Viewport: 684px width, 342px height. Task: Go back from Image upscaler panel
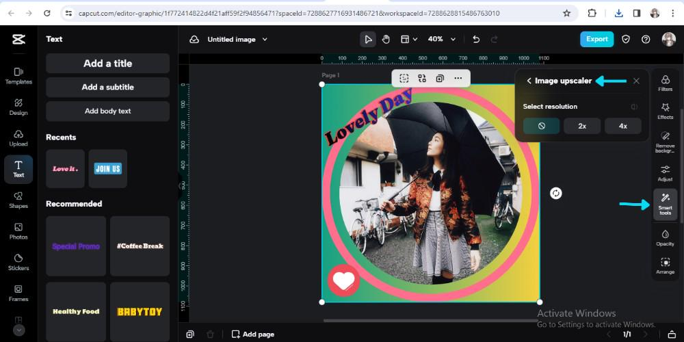pyautogui.click(x=529, y=81)
